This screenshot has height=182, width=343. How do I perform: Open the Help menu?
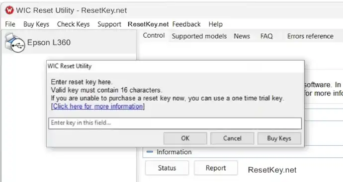click(x=215, y=24)
